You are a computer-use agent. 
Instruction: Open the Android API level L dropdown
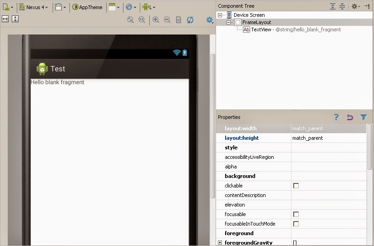pos(149,7)
